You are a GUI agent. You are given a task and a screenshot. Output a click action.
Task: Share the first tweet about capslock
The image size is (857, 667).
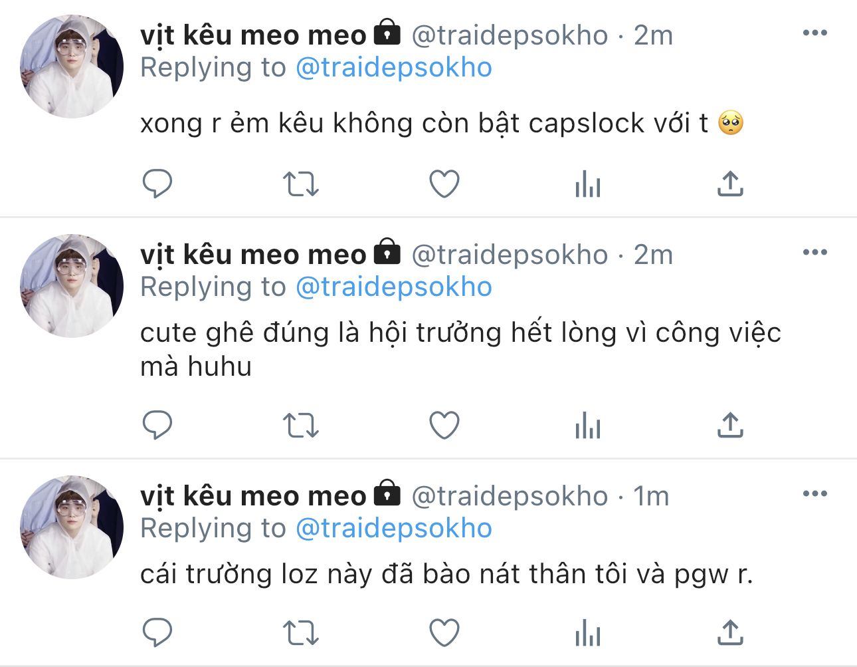[730, 184]
